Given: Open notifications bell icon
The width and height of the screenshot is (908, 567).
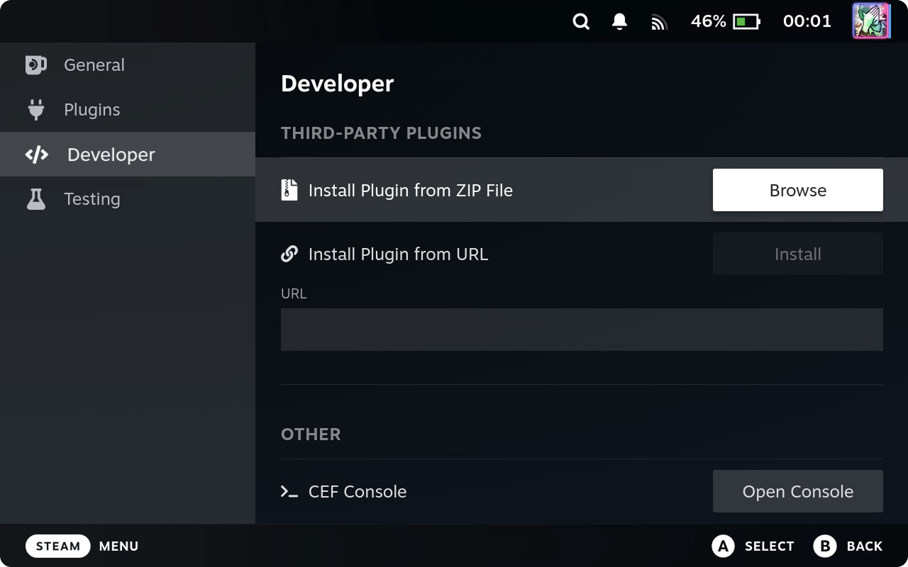Looking at the screenshot, I should [x=619, y=22].
